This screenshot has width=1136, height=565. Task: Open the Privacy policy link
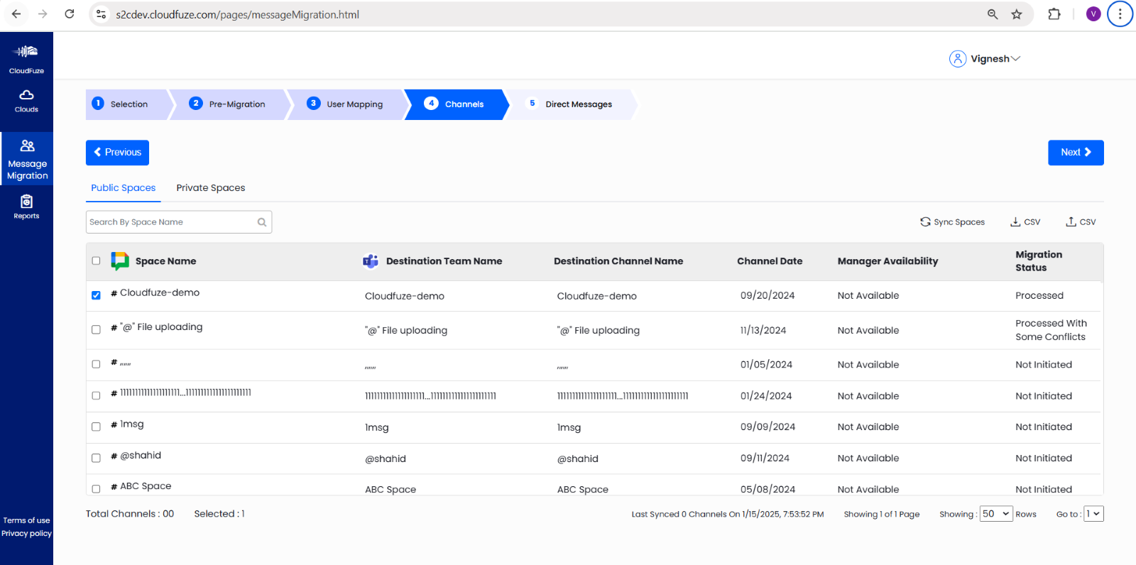click(26, 534)
